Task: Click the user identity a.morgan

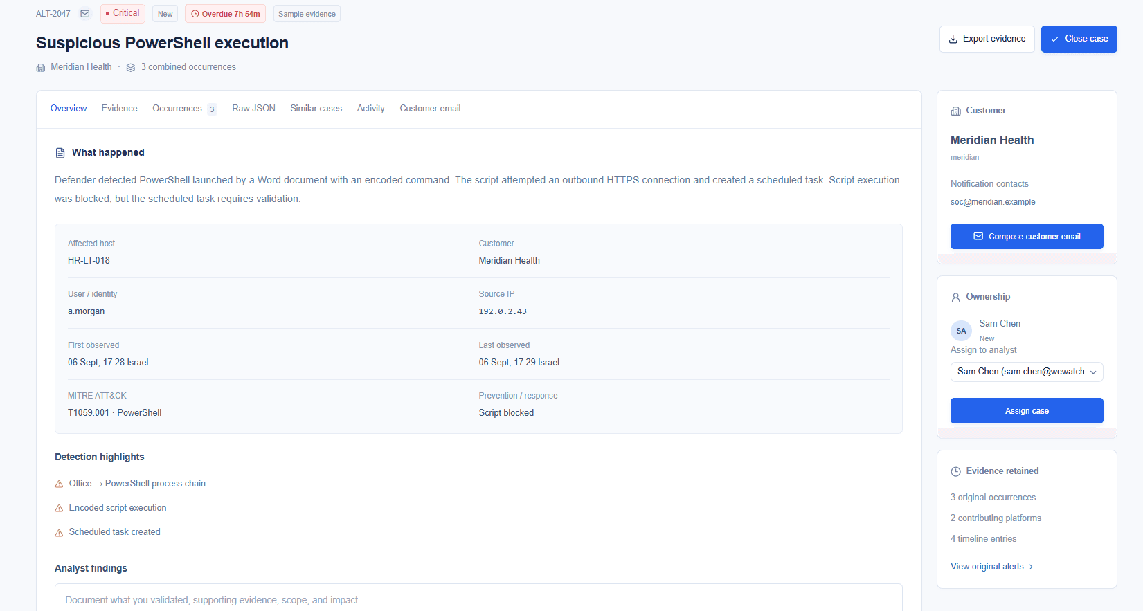Action: pyautogui.click(x=86, y=311)
